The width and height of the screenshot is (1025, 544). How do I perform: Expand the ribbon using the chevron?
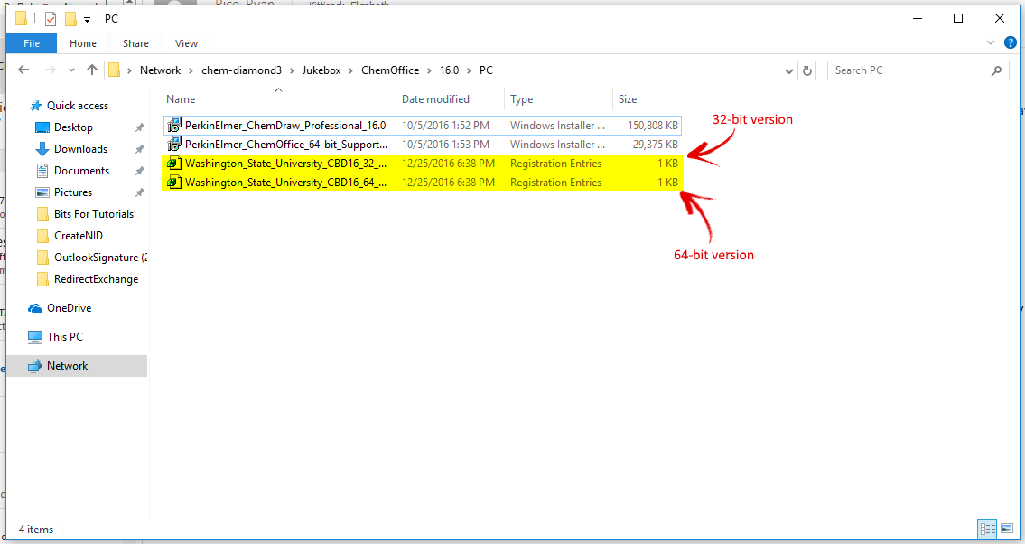tap(993, 43)
